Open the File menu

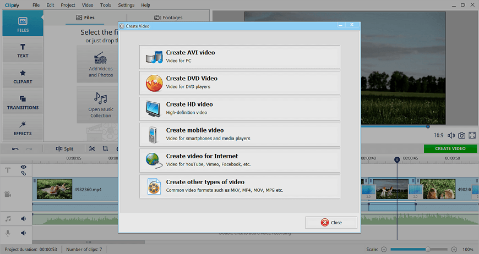pos(36,5)
